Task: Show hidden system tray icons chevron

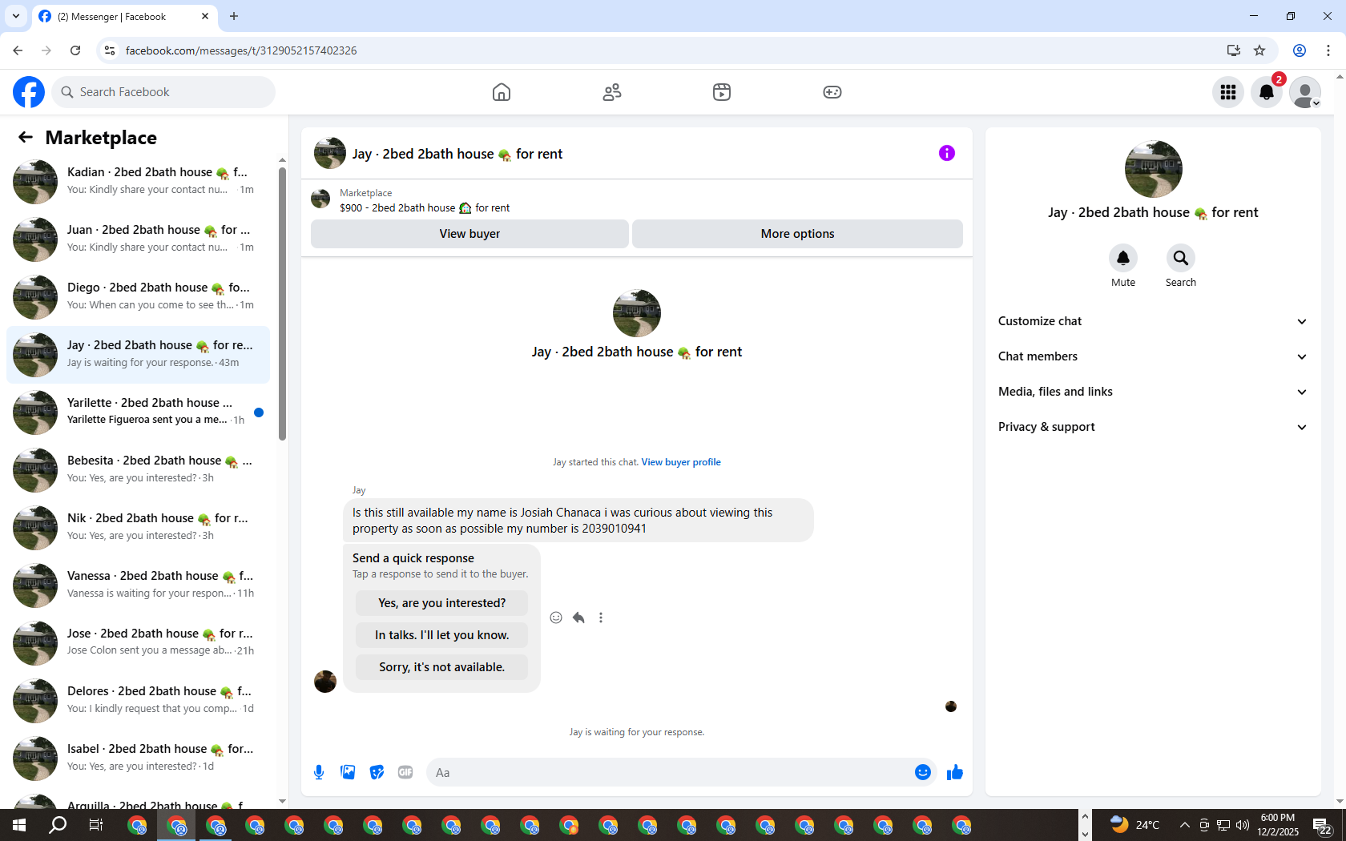Action: tap(1184, 825)
